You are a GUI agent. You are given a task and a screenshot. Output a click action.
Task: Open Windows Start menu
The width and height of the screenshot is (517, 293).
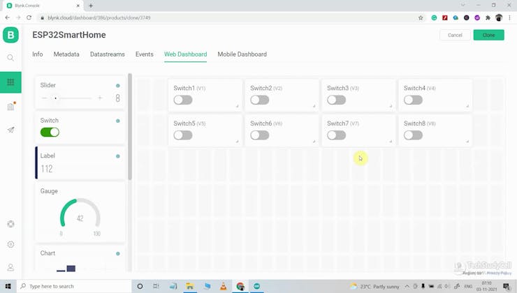(8, 286)
